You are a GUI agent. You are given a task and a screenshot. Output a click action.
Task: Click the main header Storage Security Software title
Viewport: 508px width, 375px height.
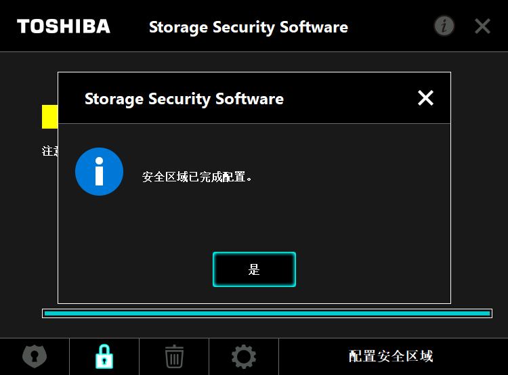pos(248,27)
